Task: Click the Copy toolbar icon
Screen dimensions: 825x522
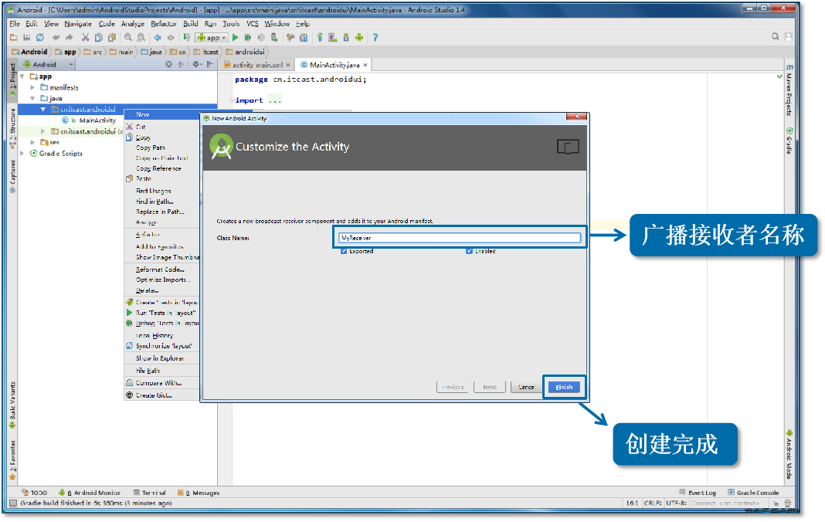Action: tap(98, 37)
